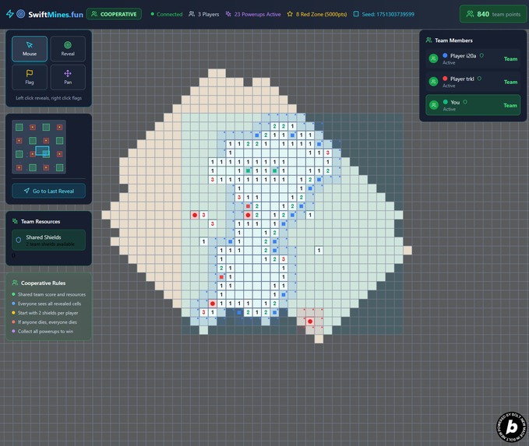Click the 23 Powerups Active label
The width and height of the screenshot is (529, 446).
(257, 14)
